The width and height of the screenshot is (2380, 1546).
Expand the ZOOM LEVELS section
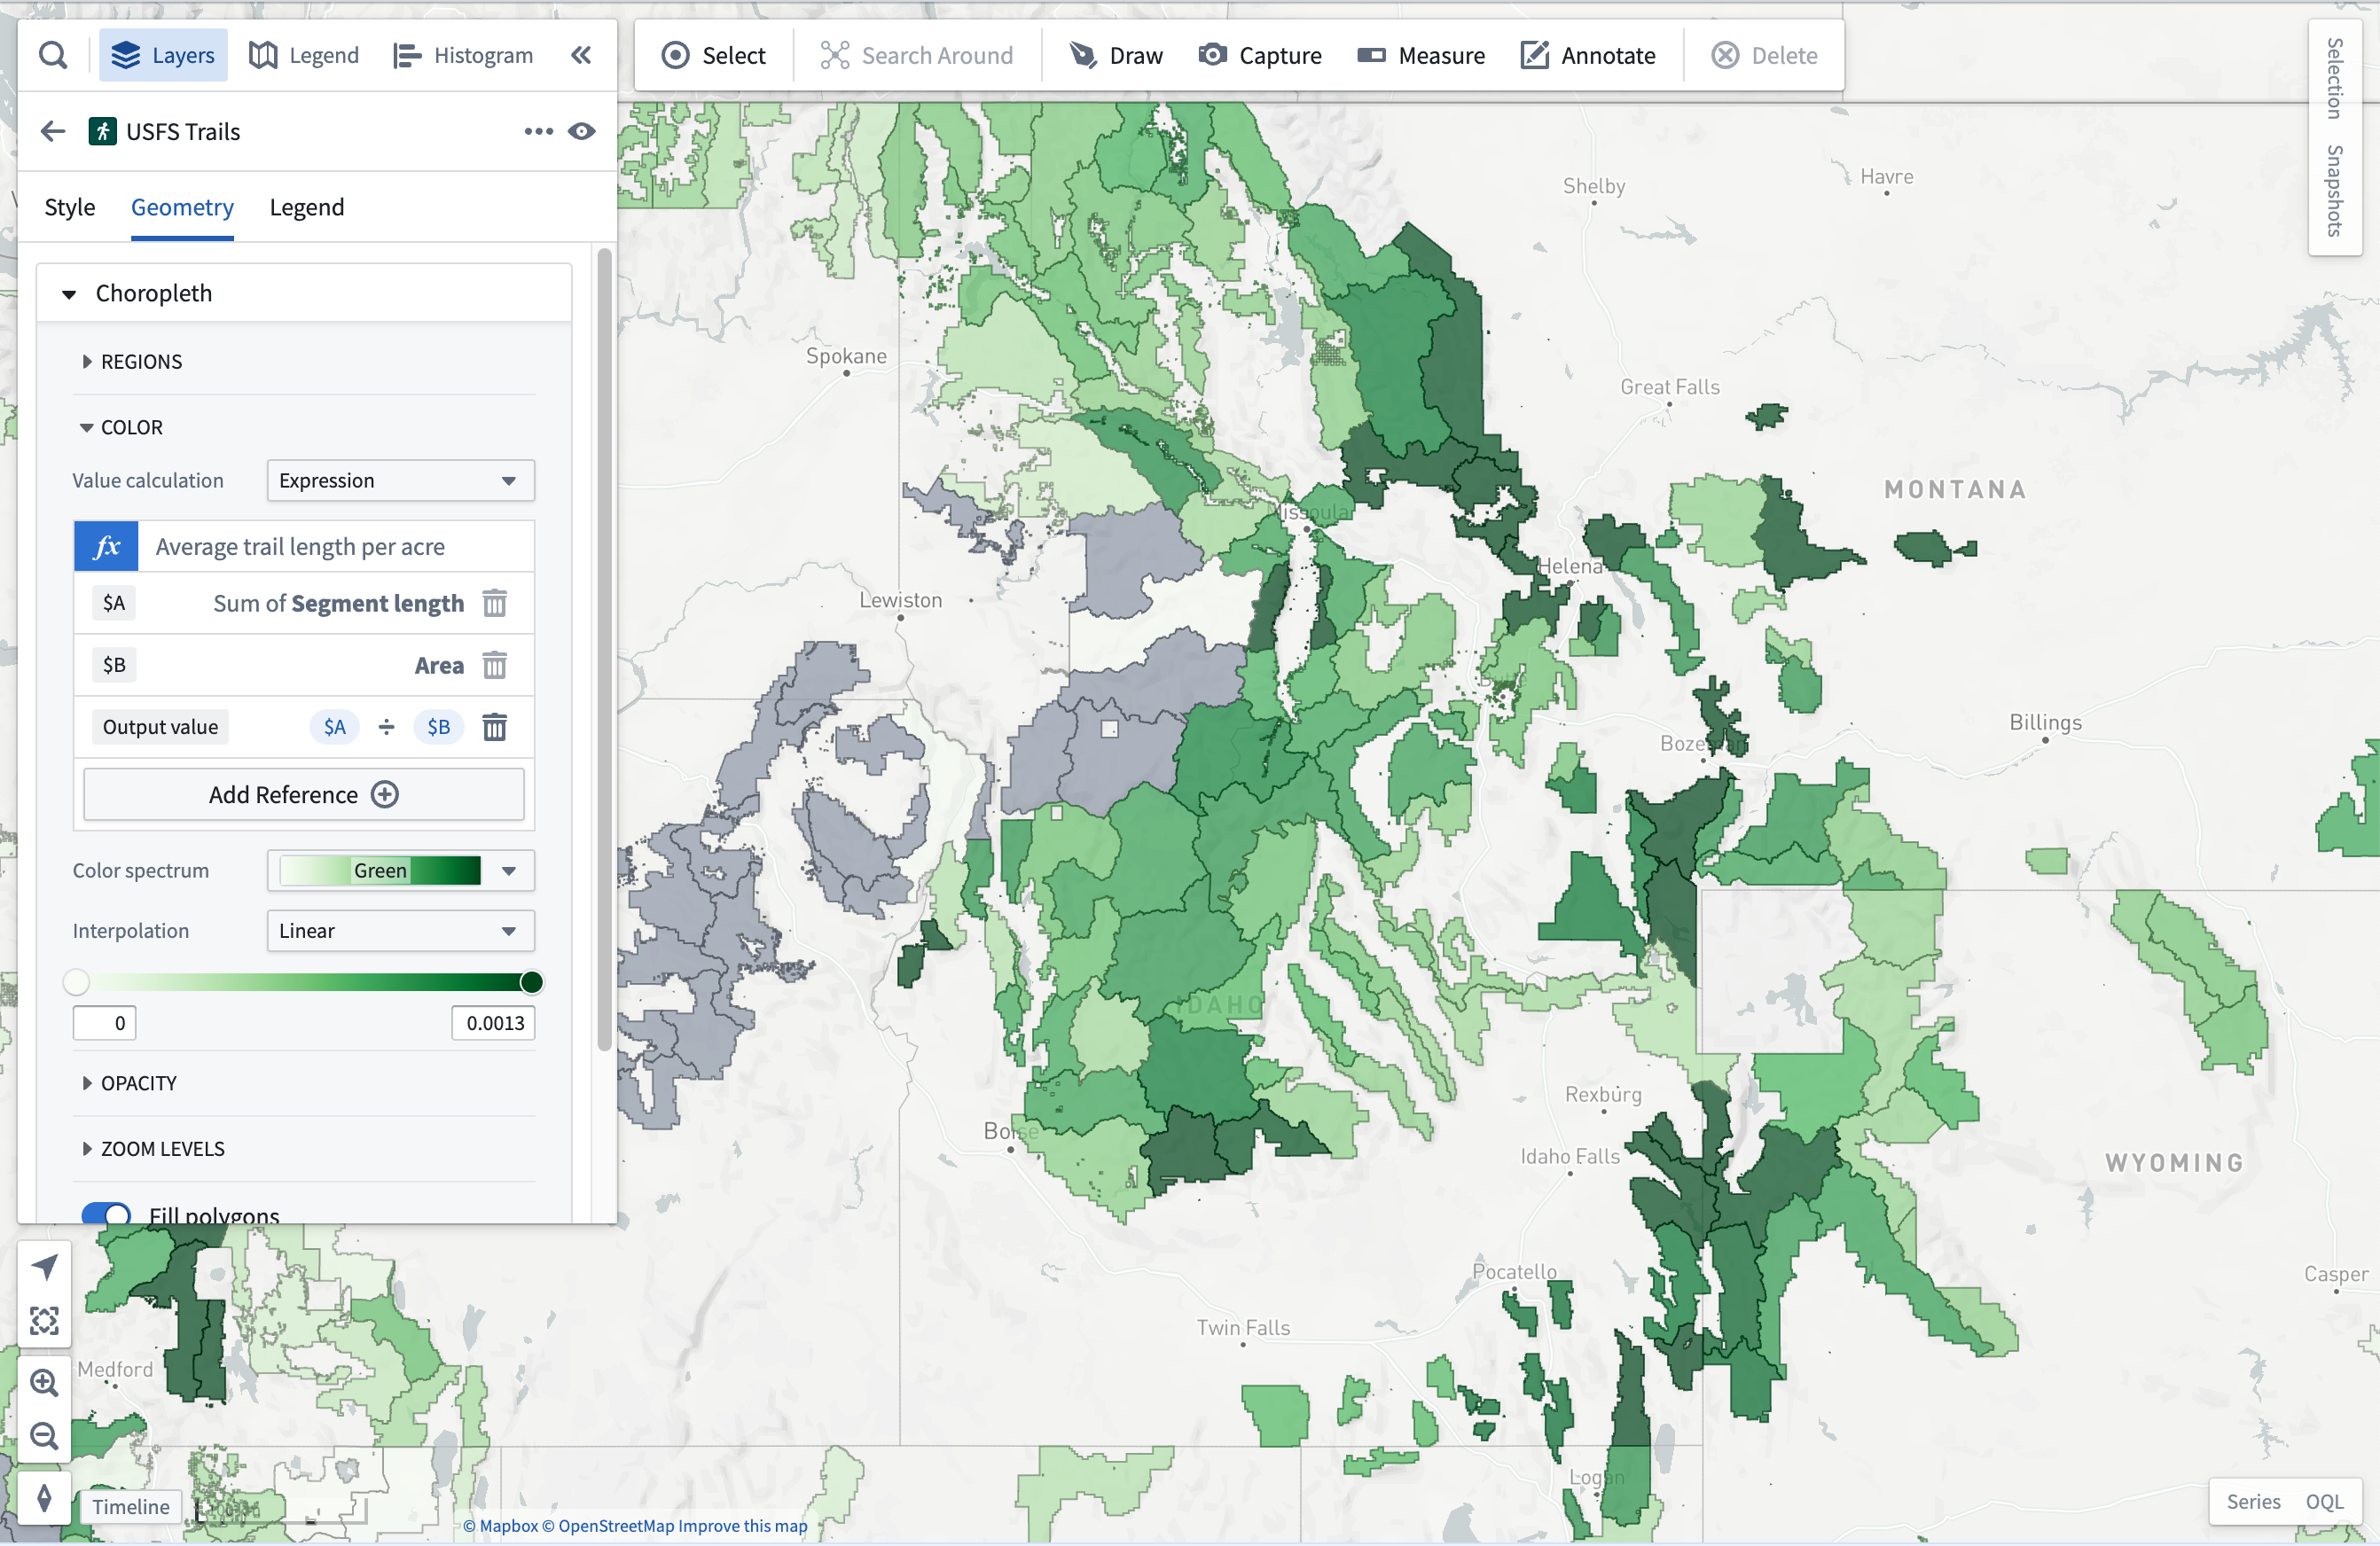pyautogui.click(x=161, y=1149)
